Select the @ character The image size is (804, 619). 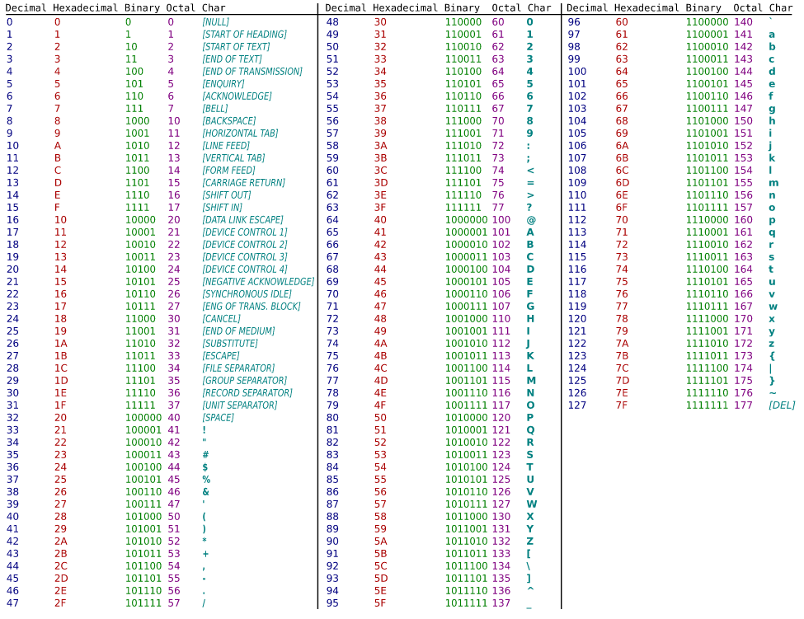coord(531,220)
